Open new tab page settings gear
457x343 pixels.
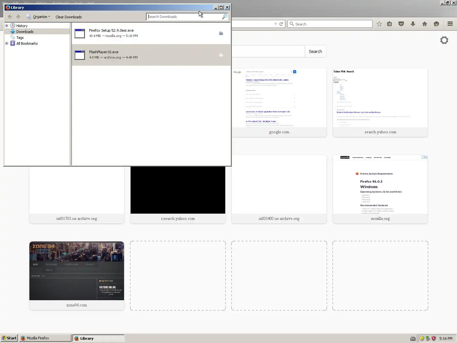444,40
